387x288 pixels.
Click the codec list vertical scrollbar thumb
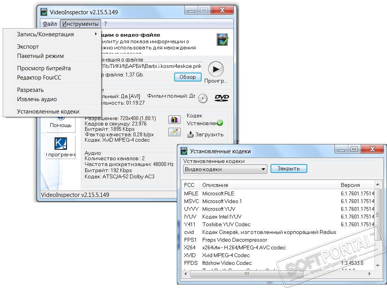tap(378, 215)
